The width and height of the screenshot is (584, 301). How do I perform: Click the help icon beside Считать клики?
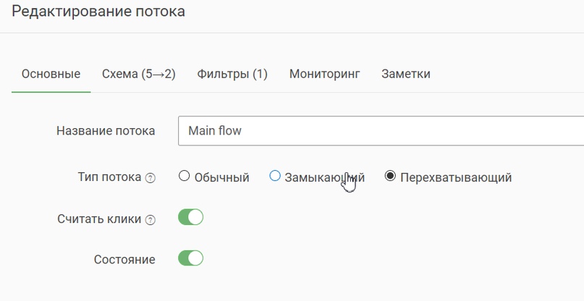150,220
